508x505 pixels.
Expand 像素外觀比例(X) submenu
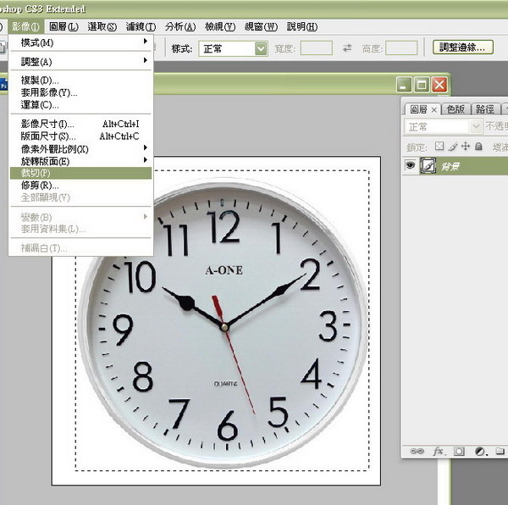click(80, 149)
